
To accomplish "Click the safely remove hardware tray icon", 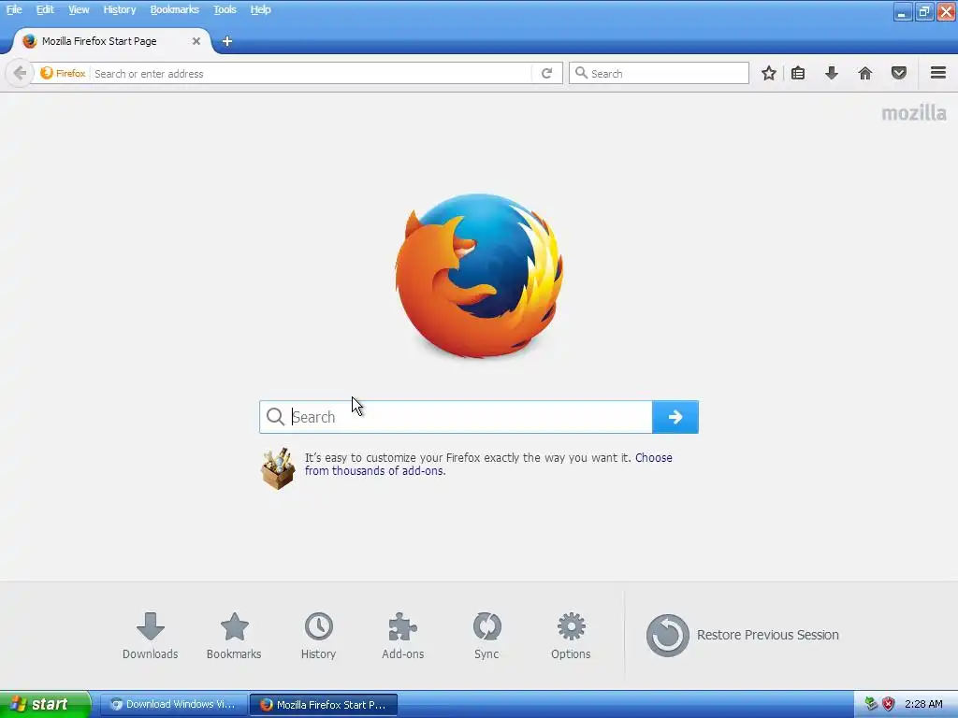I will point(871,704).
